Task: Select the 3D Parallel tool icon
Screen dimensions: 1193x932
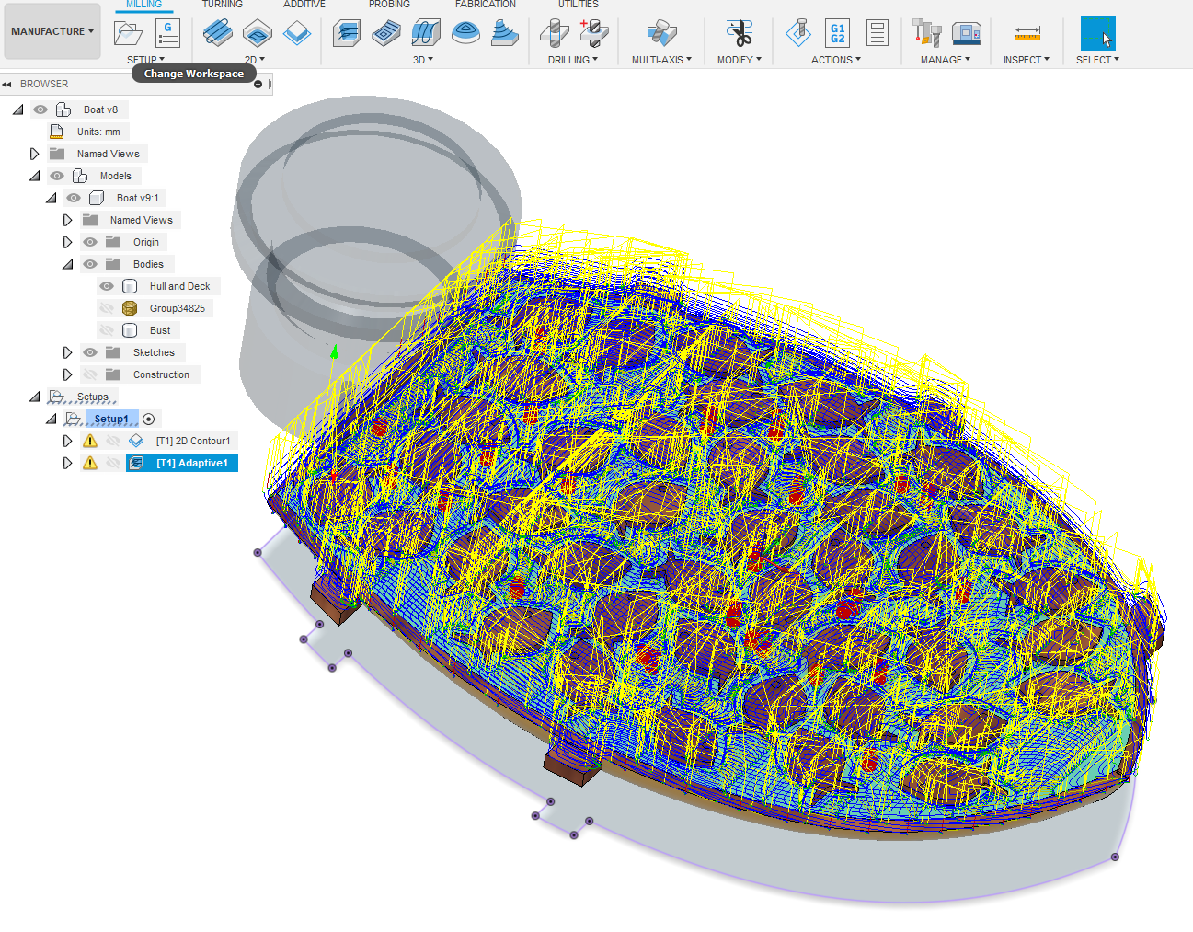Action: click(426, 34)
